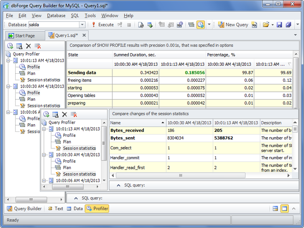The height and width of the screenshot is (228, 304).
Task: Click the 0.185056 duration value
Action: tap(195, 73)
